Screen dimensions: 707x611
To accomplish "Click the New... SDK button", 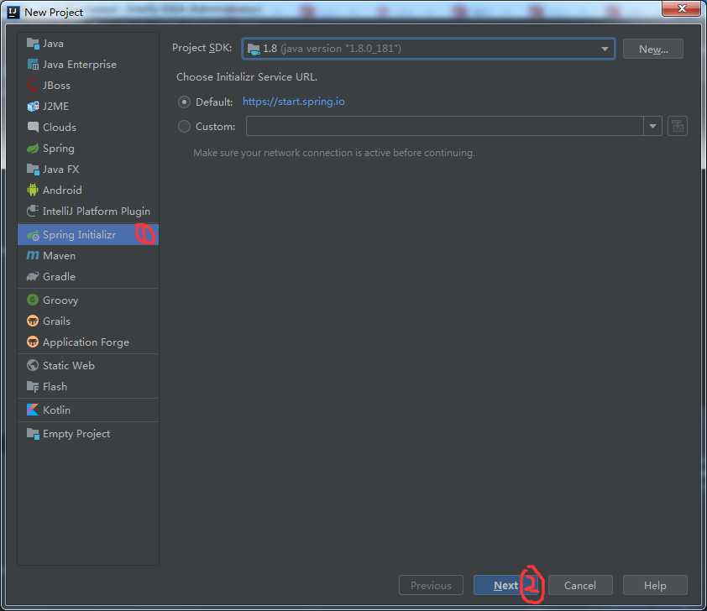I will click(653, 49).
